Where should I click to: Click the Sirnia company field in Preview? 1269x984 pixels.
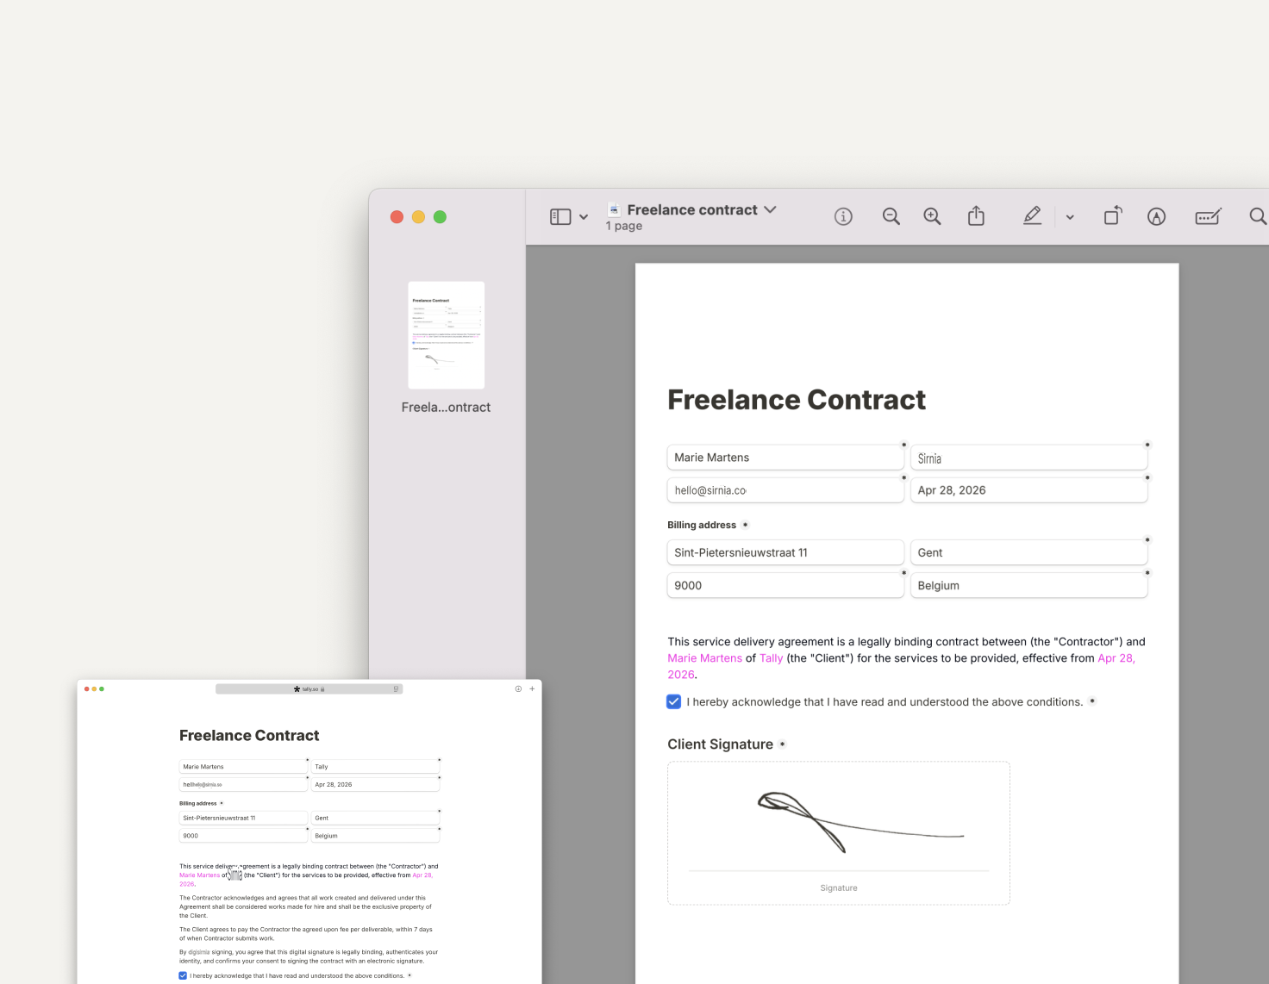1028,458
